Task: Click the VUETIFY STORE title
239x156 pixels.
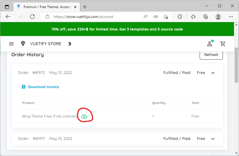Action: coord(46,44)
